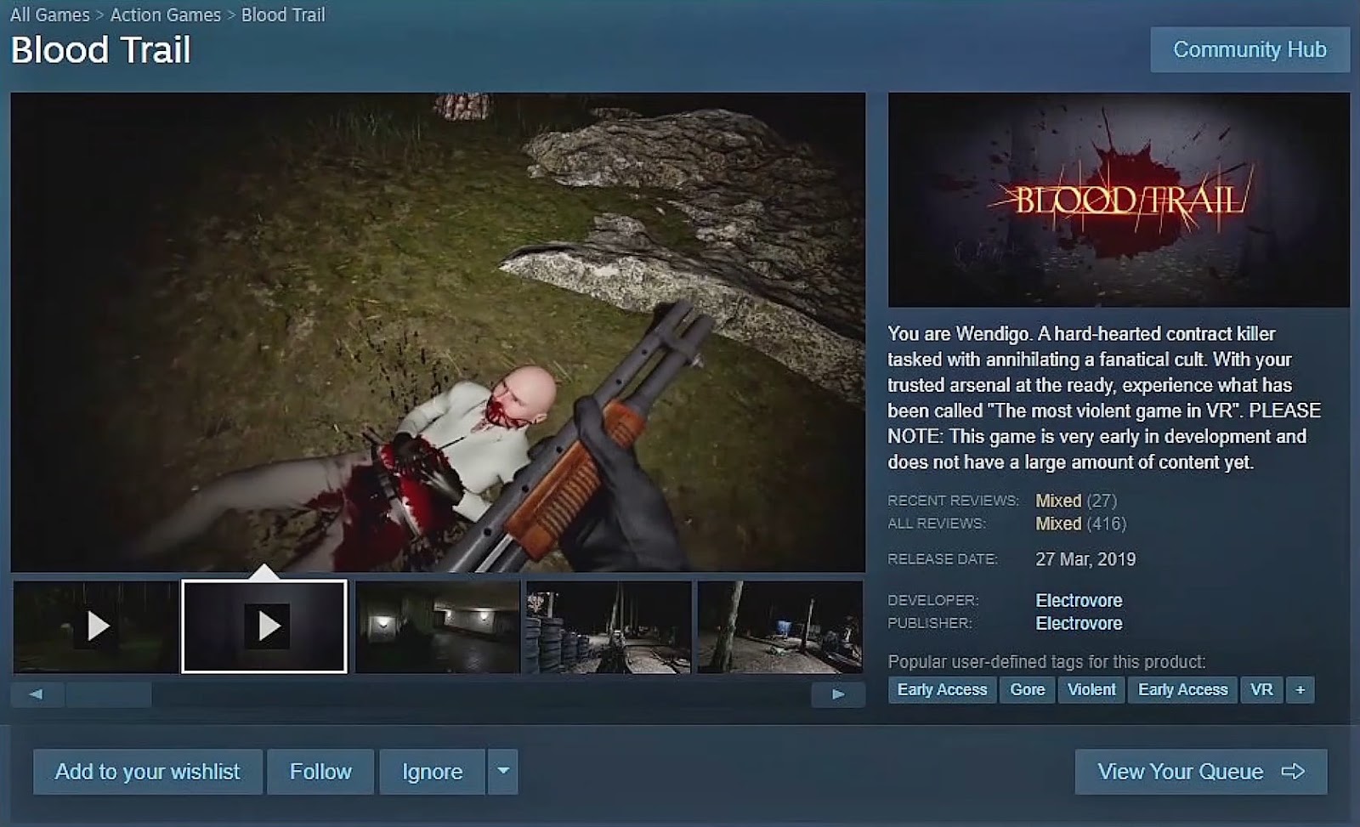The height and width of the screenshot is (827, 1360).
Task: Play the selected second trailer thumbnail
Action: click(x=264, y=626)
